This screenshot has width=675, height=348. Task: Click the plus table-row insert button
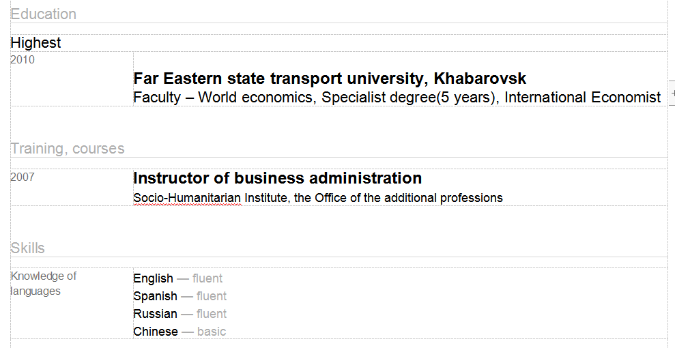[x=672, y=93]
